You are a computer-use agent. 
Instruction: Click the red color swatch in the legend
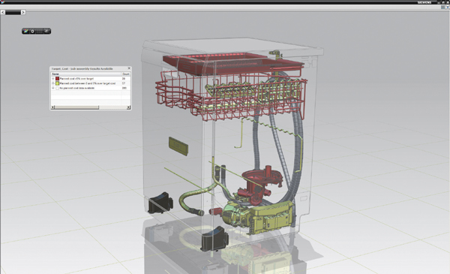[x=58, y=78]
